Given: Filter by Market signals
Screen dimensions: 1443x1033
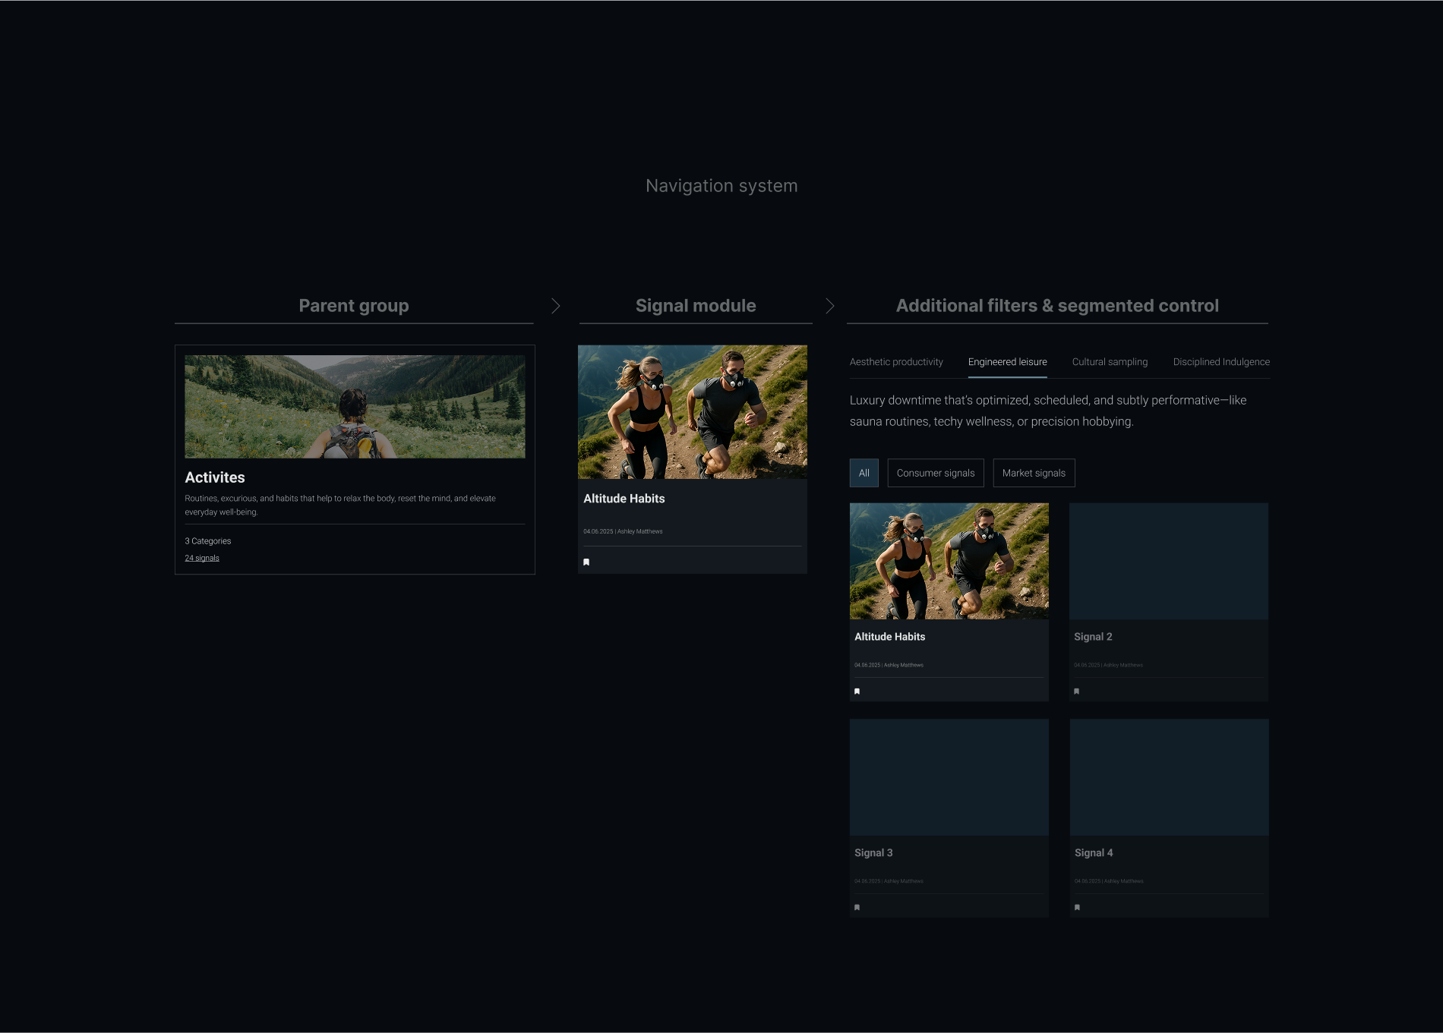Looking at the screenshot, I should coord(1033,473).
